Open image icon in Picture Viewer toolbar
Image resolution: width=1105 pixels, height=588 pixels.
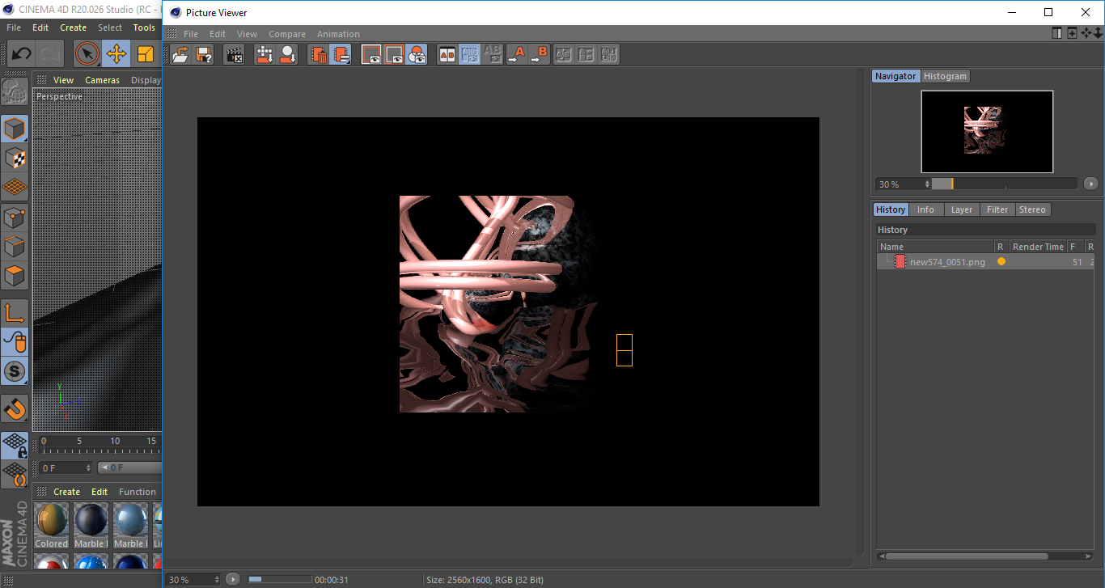coord(180,54)
